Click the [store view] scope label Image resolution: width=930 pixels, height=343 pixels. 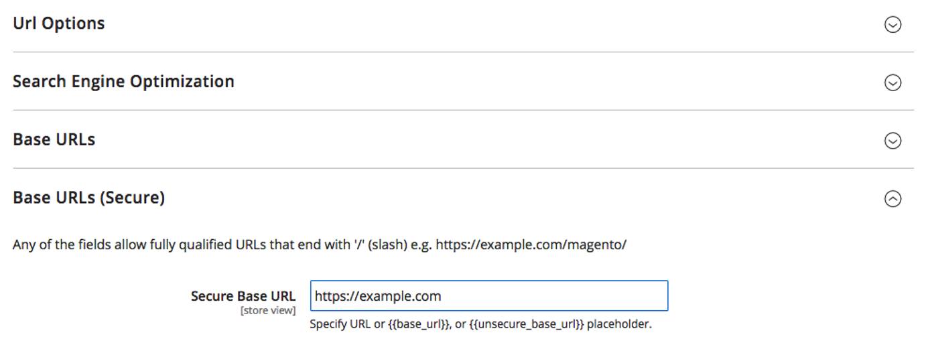point(267,311)
